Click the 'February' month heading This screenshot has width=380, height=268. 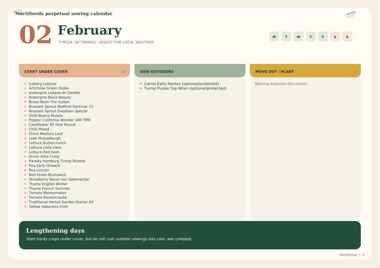[90, 30]
